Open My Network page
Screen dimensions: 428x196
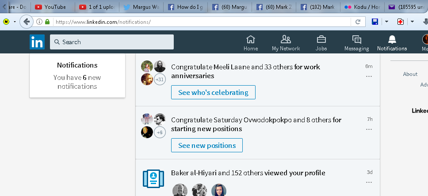[x=286, y=43]
